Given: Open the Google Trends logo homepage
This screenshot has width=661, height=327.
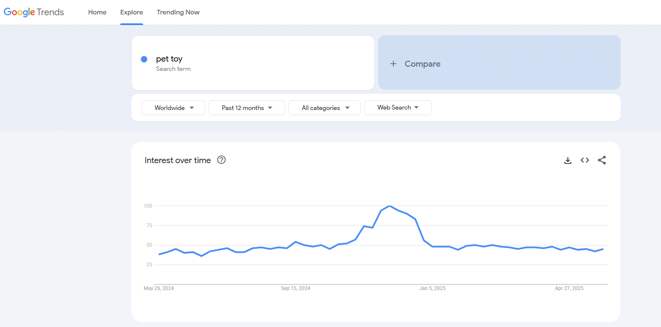Looking at the screenshot, I should point(34,12).
